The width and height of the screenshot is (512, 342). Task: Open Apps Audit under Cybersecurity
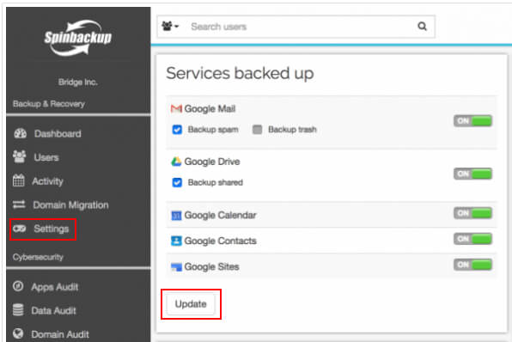pyautogui.click(x=54, y=287)
